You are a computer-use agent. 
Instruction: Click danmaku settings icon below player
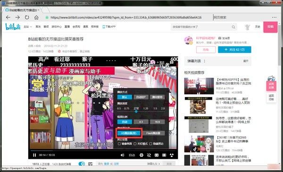[90, 164]
